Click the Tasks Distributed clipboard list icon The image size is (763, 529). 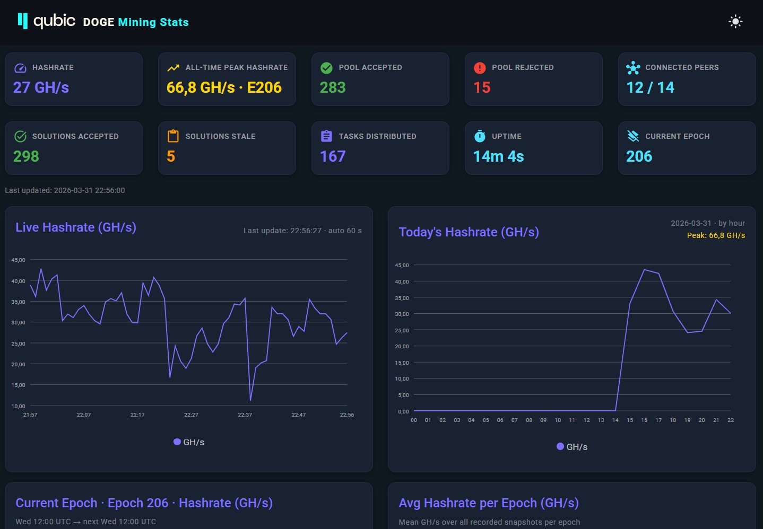326,136
